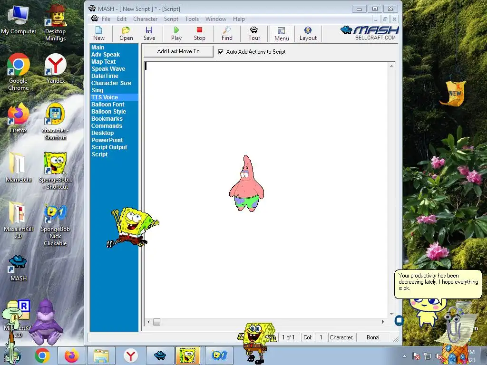Click Chrome icon in the taskbar
This screenshot has height=365, width=487.
tap(42, 355)
